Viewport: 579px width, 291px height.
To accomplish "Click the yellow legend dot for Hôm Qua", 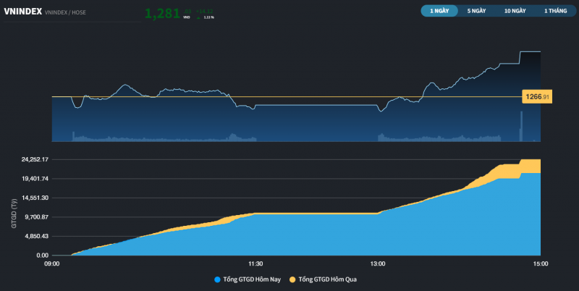I will coord(292,279).
